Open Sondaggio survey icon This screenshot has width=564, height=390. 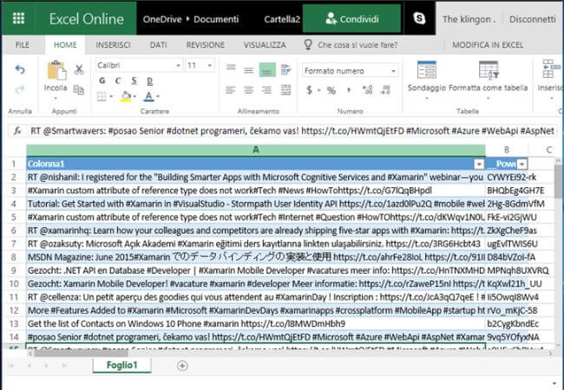427,69
